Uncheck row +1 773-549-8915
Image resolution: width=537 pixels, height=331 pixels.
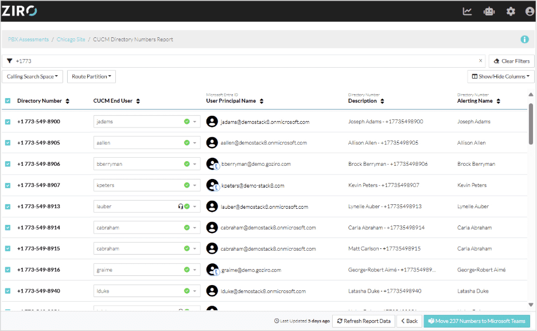8,248
